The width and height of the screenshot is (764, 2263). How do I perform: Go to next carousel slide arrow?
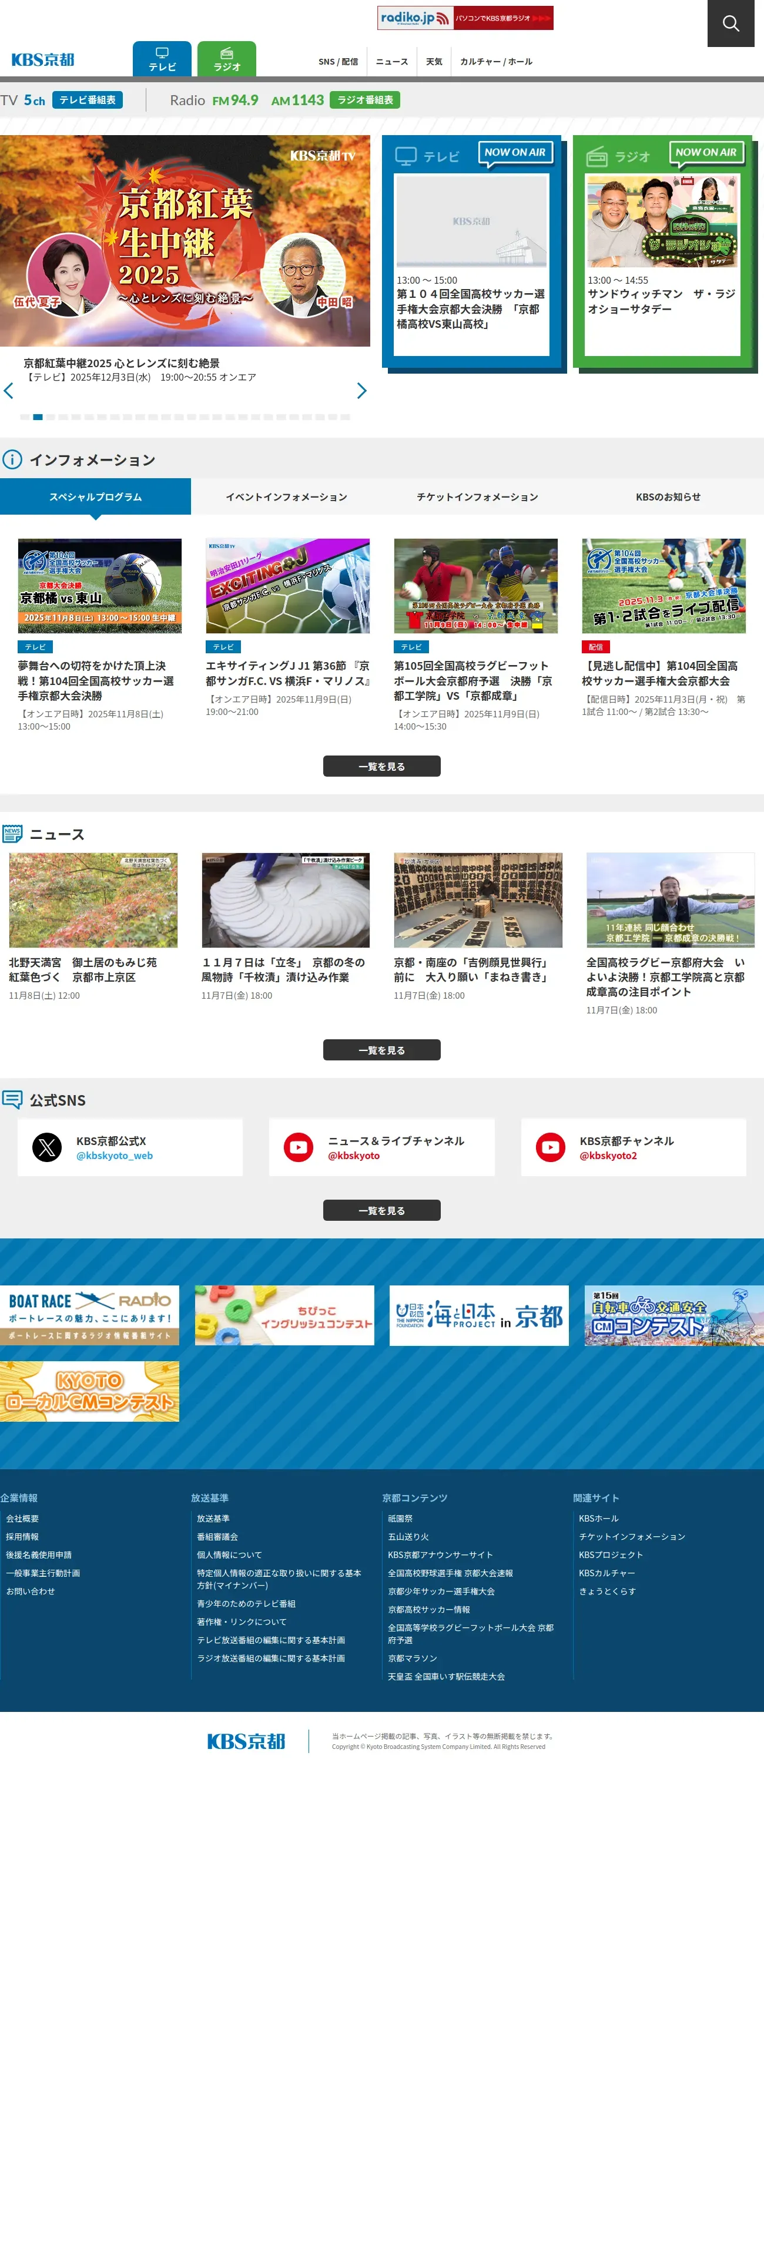361,391
